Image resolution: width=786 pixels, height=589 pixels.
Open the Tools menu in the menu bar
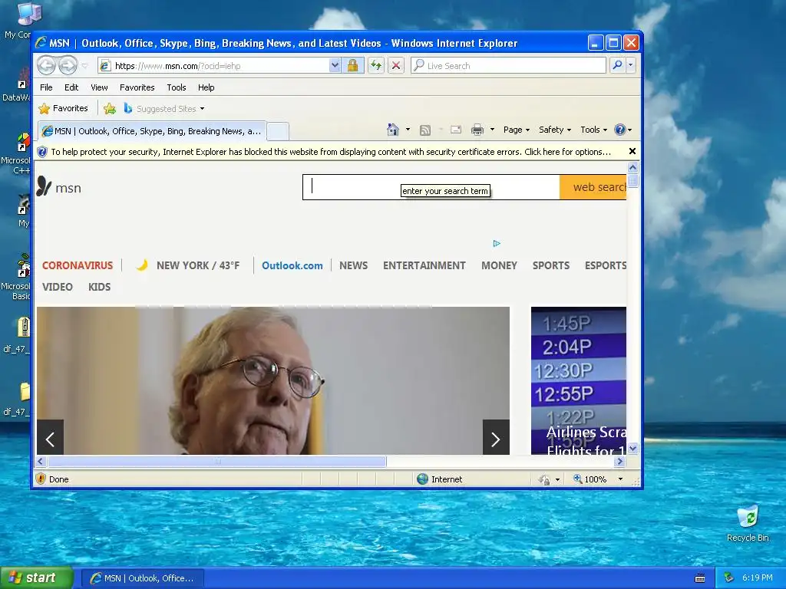177,87
